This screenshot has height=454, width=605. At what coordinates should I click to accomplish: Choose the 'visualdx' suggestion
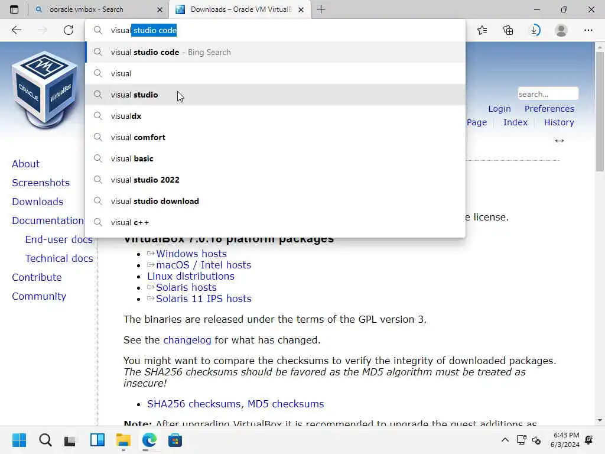(275, 116)
